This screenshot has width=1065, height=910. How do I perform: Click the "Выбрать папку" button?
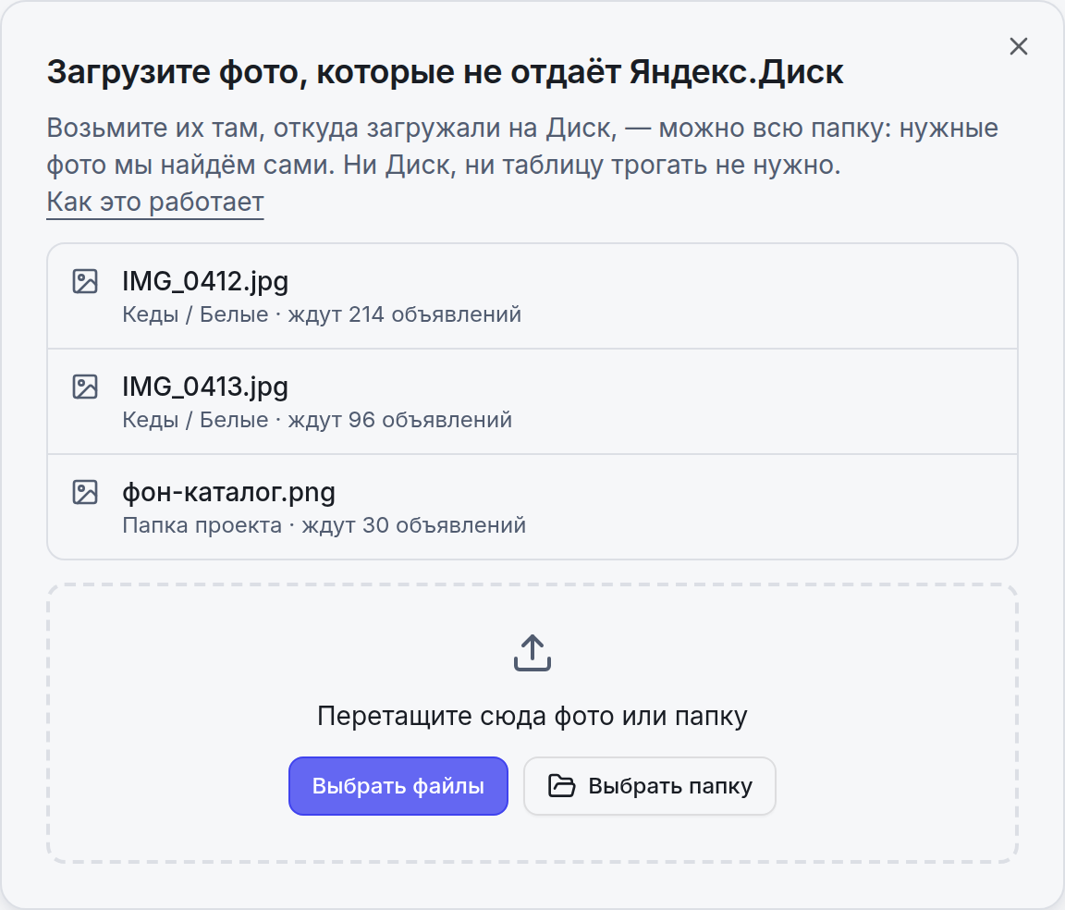pyautogui.click(x=649, y=786)
